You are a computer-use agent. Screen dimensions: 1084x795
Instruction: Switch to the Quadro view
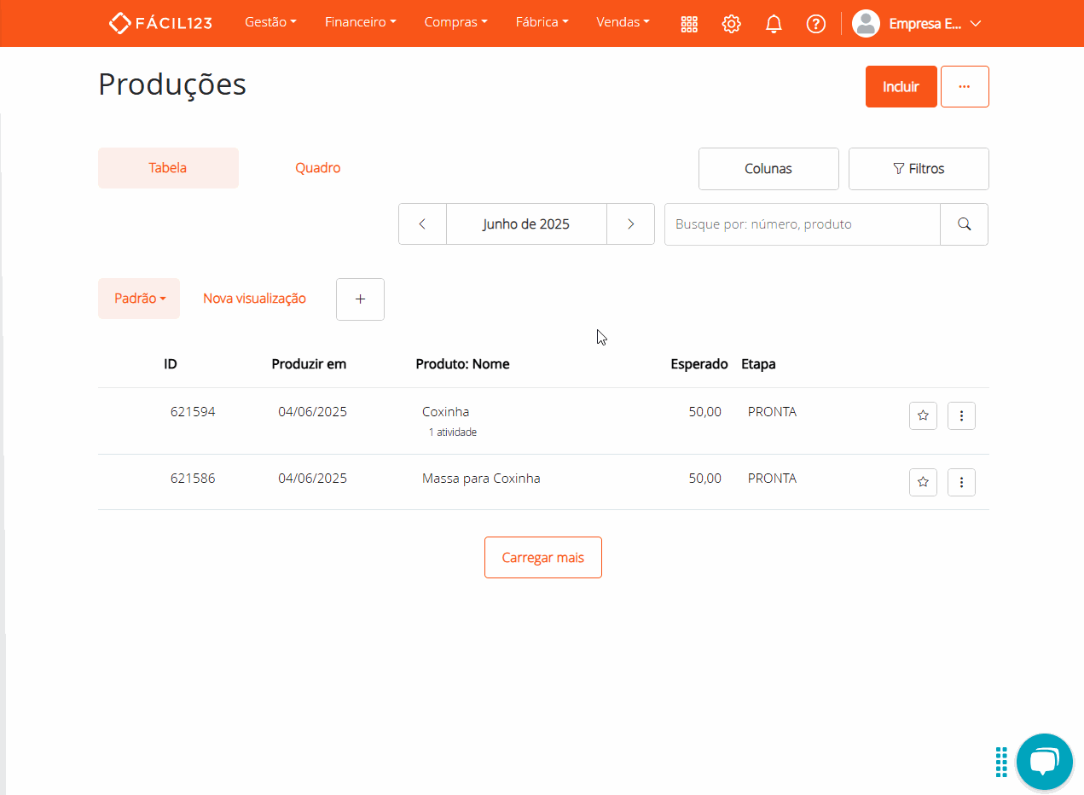[317, 168]
